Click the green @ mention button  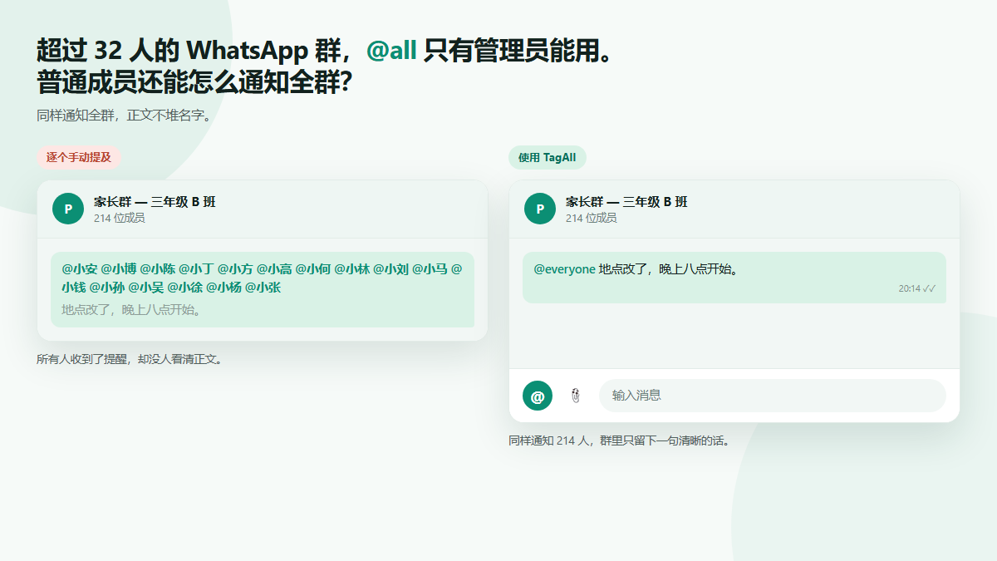[x=538, y=396]
